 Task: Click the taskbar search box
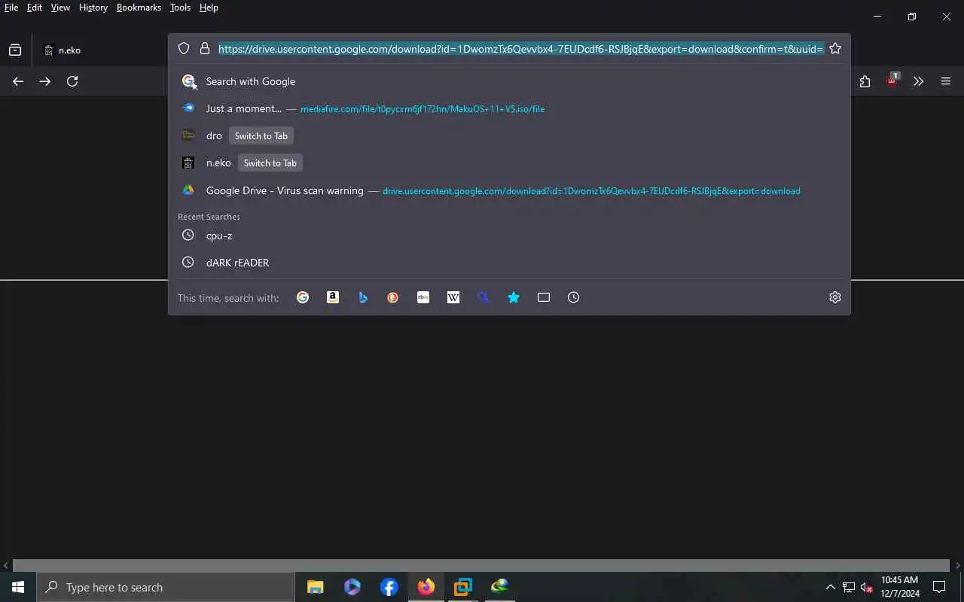(166, 587)
